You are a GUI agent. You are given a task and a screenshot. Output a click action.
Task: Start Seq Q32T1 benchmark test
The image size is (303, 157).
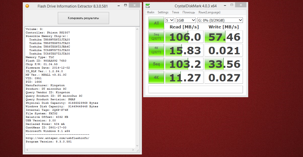[156, 37]
